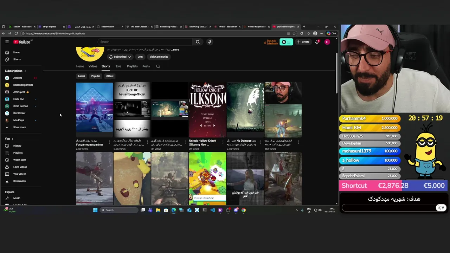Show hidden system tray icons
The height and width of the screenshot is (253, 450).
296,210
